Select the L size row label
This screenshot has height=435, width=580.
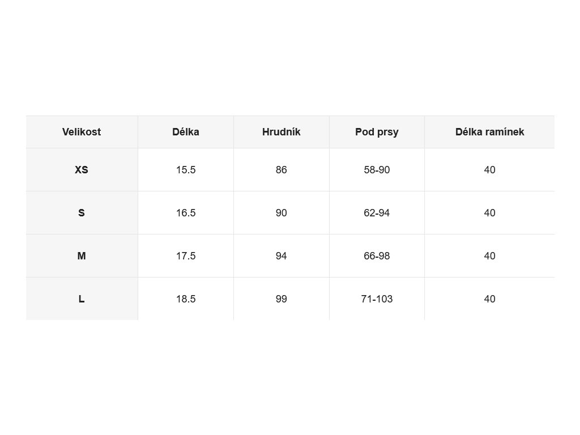click(82, 298)
